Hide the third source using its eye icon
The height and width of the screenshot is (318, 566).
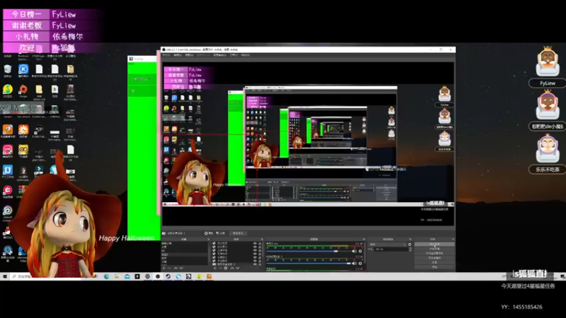pos(255,251)
